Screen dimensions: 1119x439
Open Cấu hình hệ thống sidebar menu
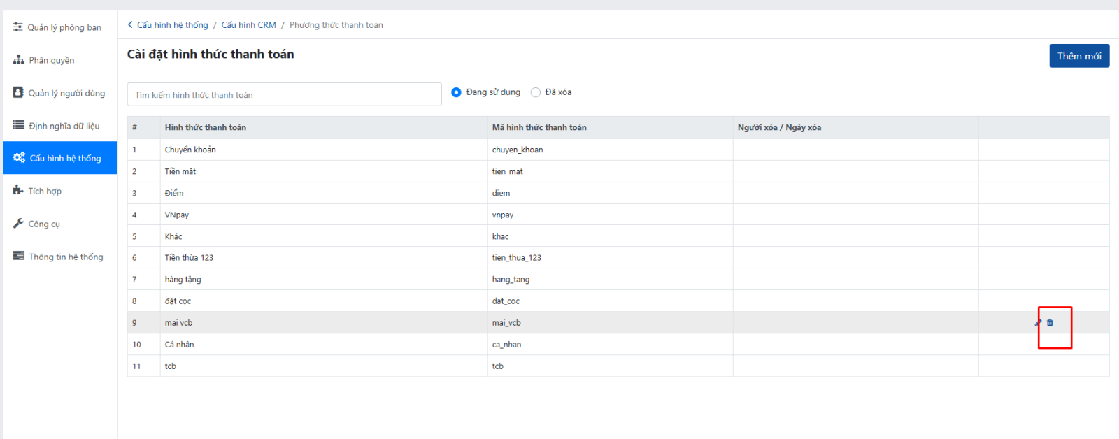click(60, 158)
